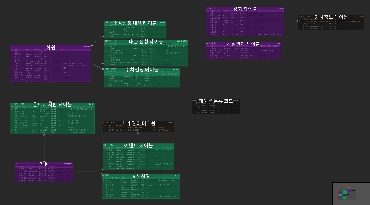Click the key icon beside banner table's eventCode row
Viewport: 370px width, 205px height.
click(105, 128)
